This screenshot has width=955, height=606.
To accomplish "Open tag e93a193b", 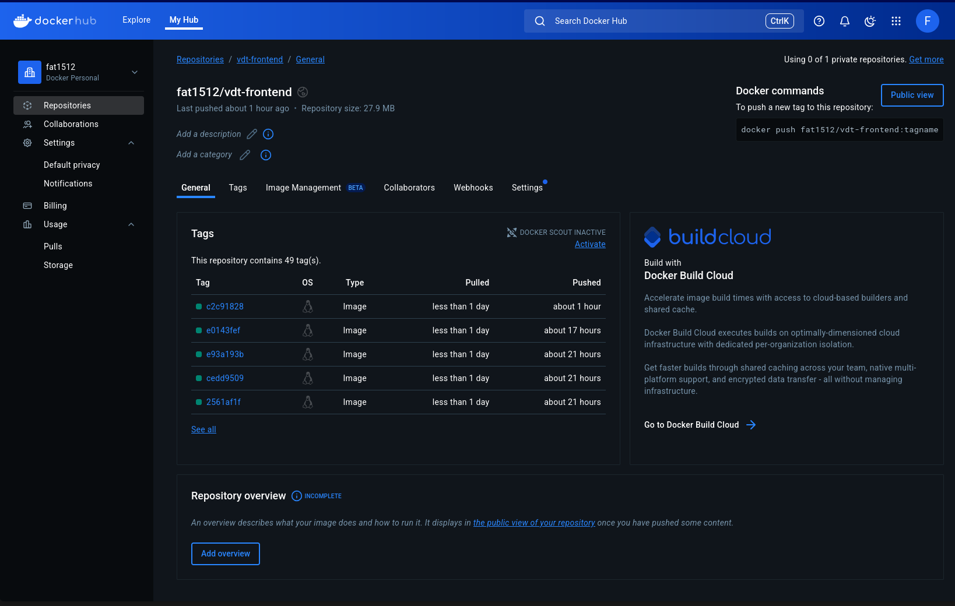I will [x=225, y=354].
